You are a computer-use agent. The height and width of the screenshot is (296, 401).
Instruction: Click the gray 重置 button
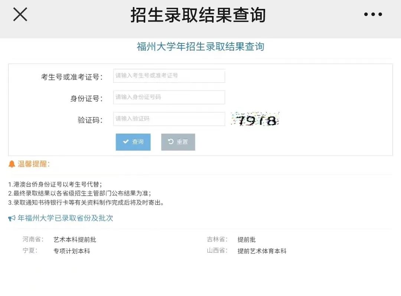click(178, 142)
